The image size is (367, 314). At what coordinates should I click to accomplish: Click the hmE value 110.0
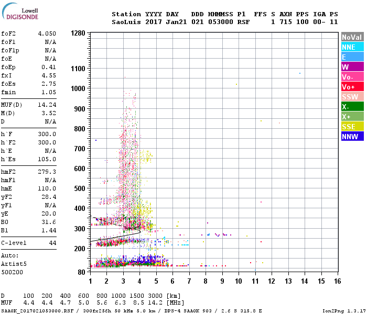47,188
